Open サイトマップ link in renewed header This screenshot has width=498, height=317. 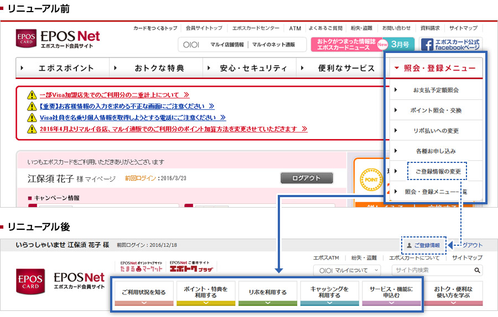click(x=467, y=258)
